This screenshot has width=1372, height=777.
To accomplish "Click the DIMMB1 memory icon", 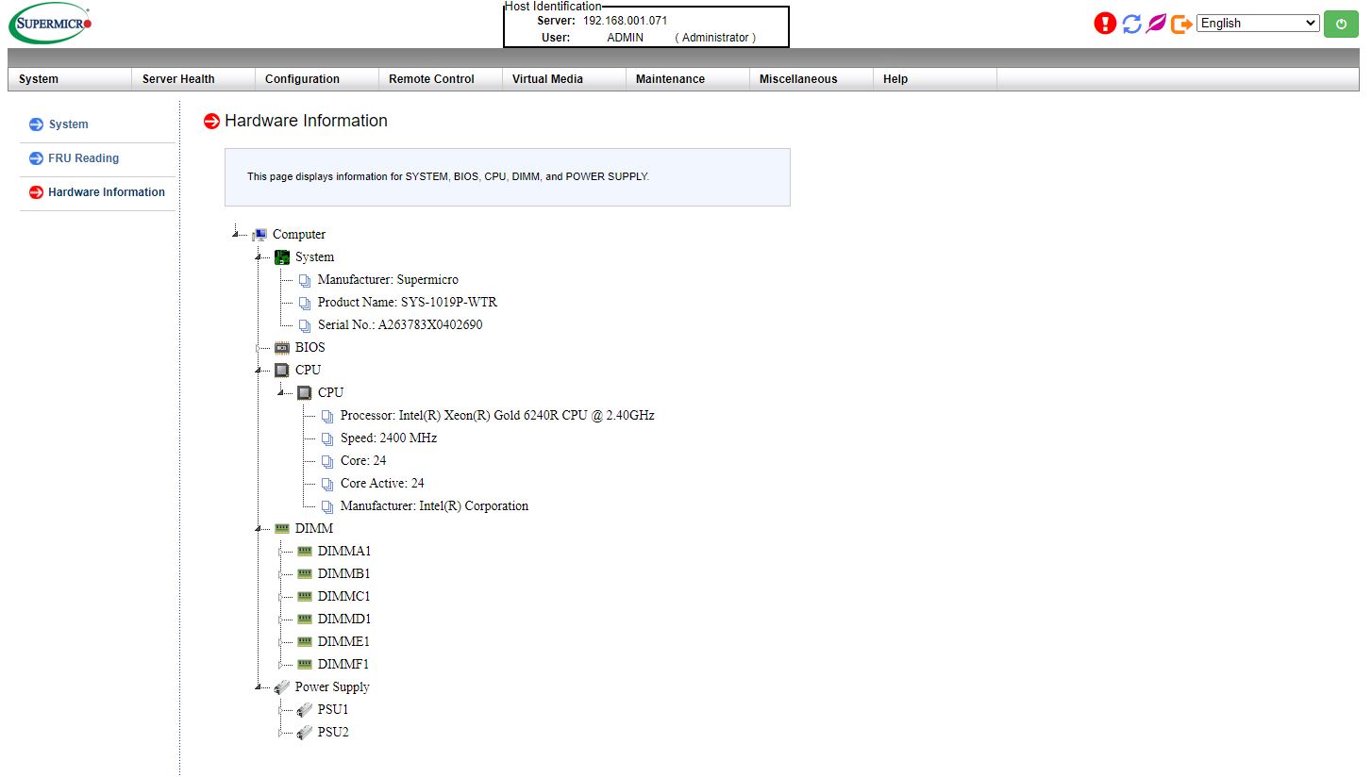I will [x=305, y=573].
